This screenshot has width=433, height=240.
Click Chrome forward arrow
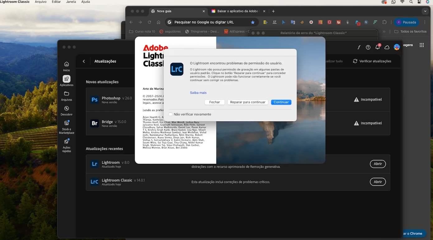click(140, 22)
